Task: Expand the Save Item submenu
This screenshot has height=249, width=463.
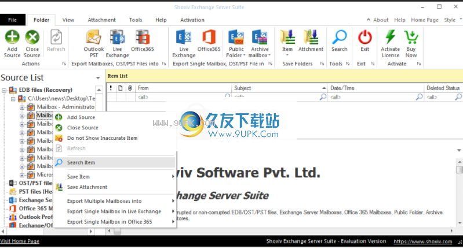Action: 173,176
